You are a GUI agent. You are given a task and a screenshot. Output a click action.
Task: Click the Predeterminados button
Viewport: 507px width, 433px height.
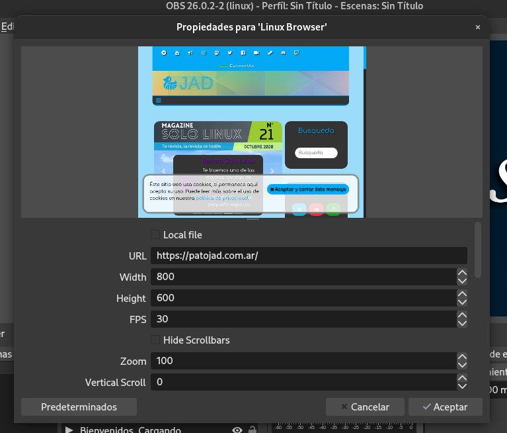click(x=79, y=407)
